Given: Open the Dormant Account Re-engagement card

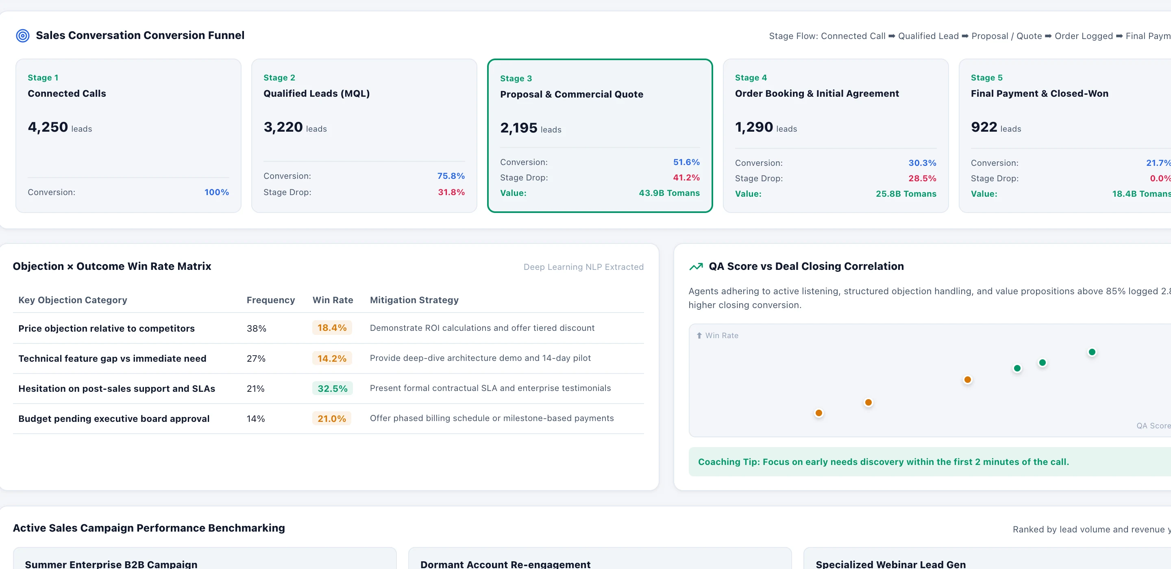Looking at the screenshot, I should click(x=600, y=558).
